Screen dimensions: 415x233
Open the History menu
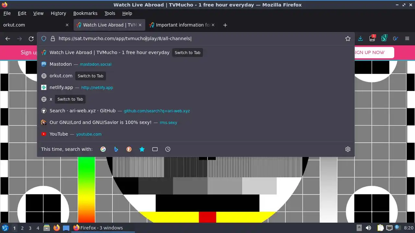(x=58, y=13)
